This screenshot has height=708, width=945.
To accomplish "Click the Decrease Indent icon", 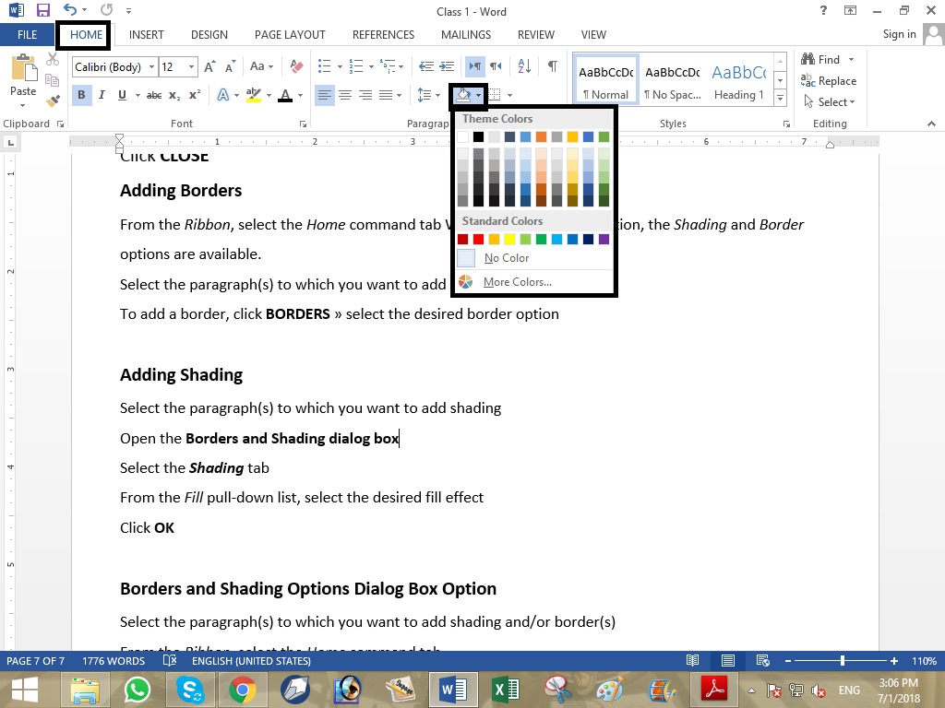I will 427,65.
